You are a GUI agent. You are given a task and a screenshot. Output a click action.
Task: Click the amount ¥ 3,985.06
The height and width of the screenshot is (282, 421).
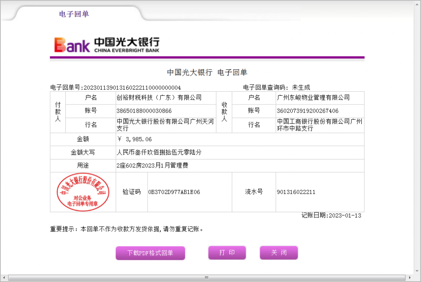point(134,139)
